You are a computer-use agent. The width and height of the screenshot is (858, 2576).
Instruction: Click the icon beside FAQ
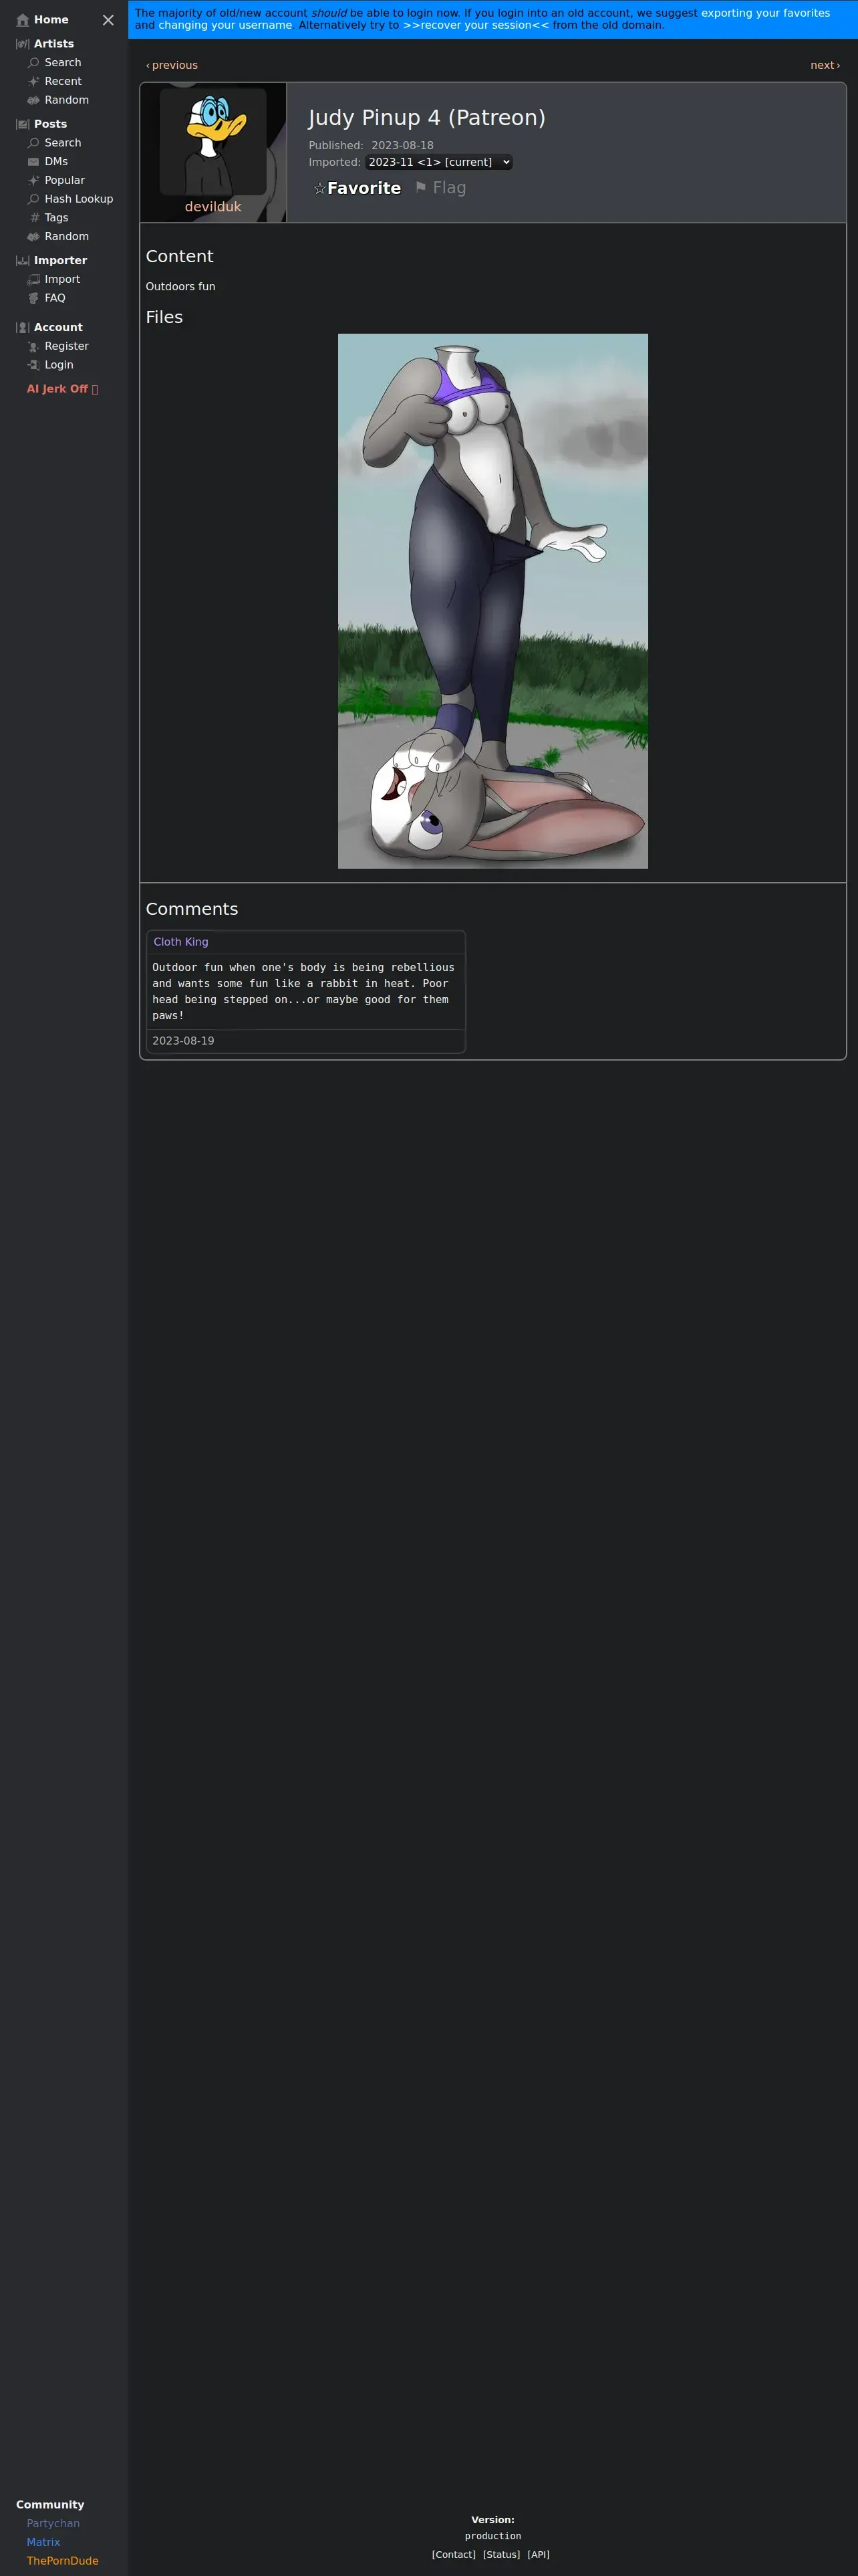coord(33,298)
